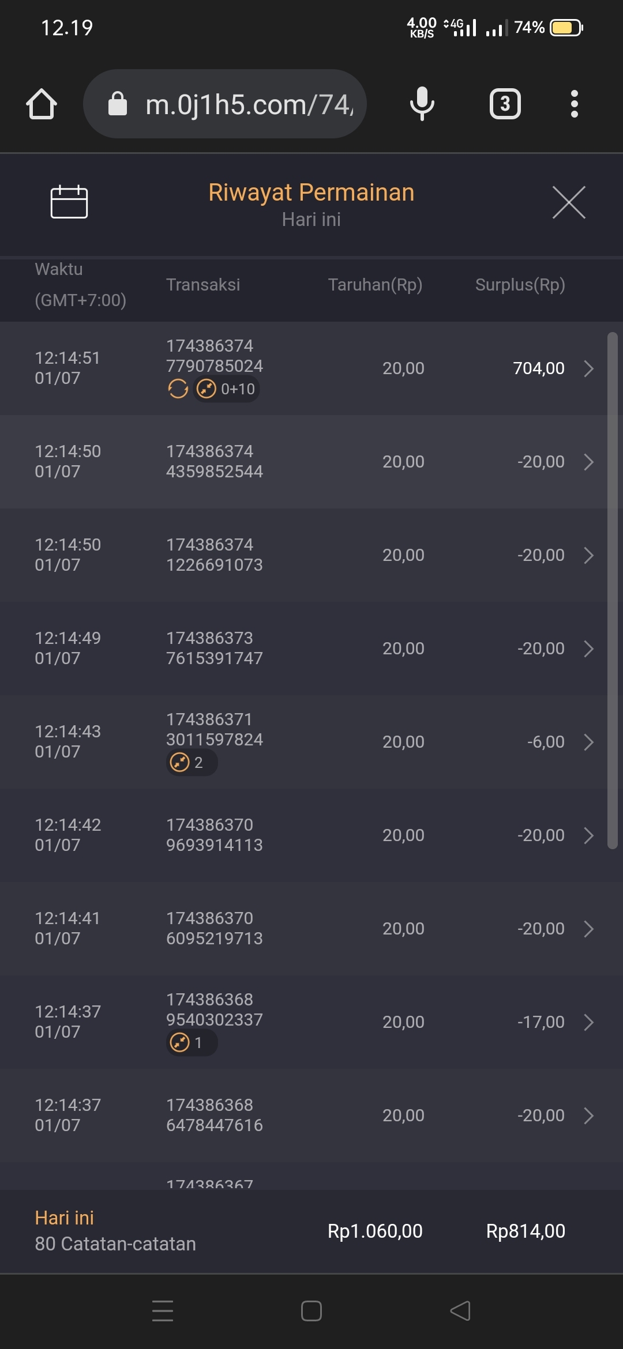Viewport: 623px width, 1349px height.
Task: Open the browser tab switcher showing 3
Action: point(505,104)
